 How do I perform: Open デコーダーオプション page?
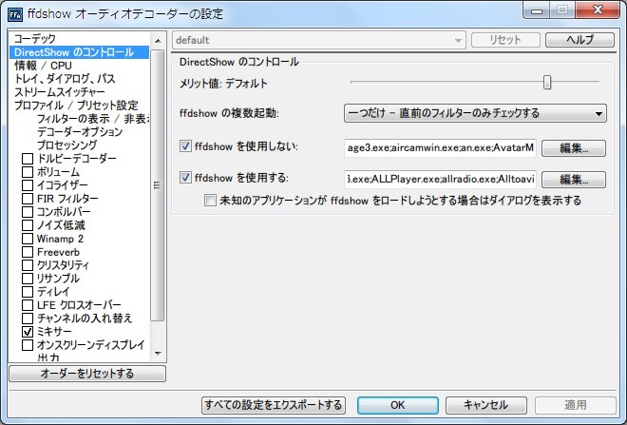click(x=80, y=132)
